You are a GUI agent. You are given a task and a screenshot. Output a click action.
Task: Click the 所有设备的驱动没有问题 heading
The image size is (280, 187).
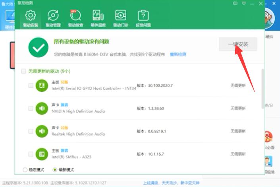tap(81, 42)
